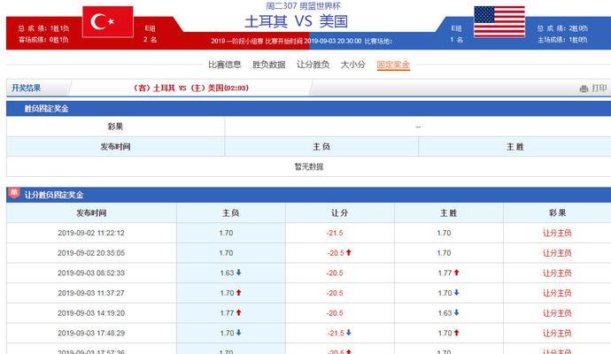
Task: Click the 开奖结果 label
Action: [x=26, y=88]
